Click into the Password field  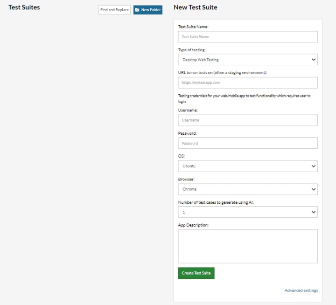pos(248,143)
